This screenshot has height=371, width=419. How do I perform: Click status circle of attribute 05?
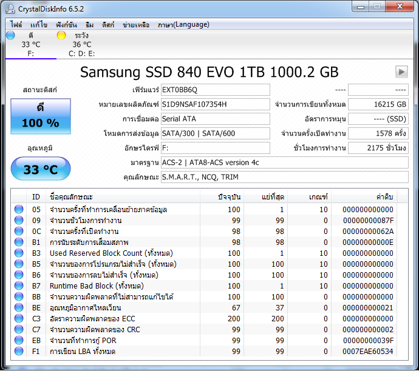19,209
